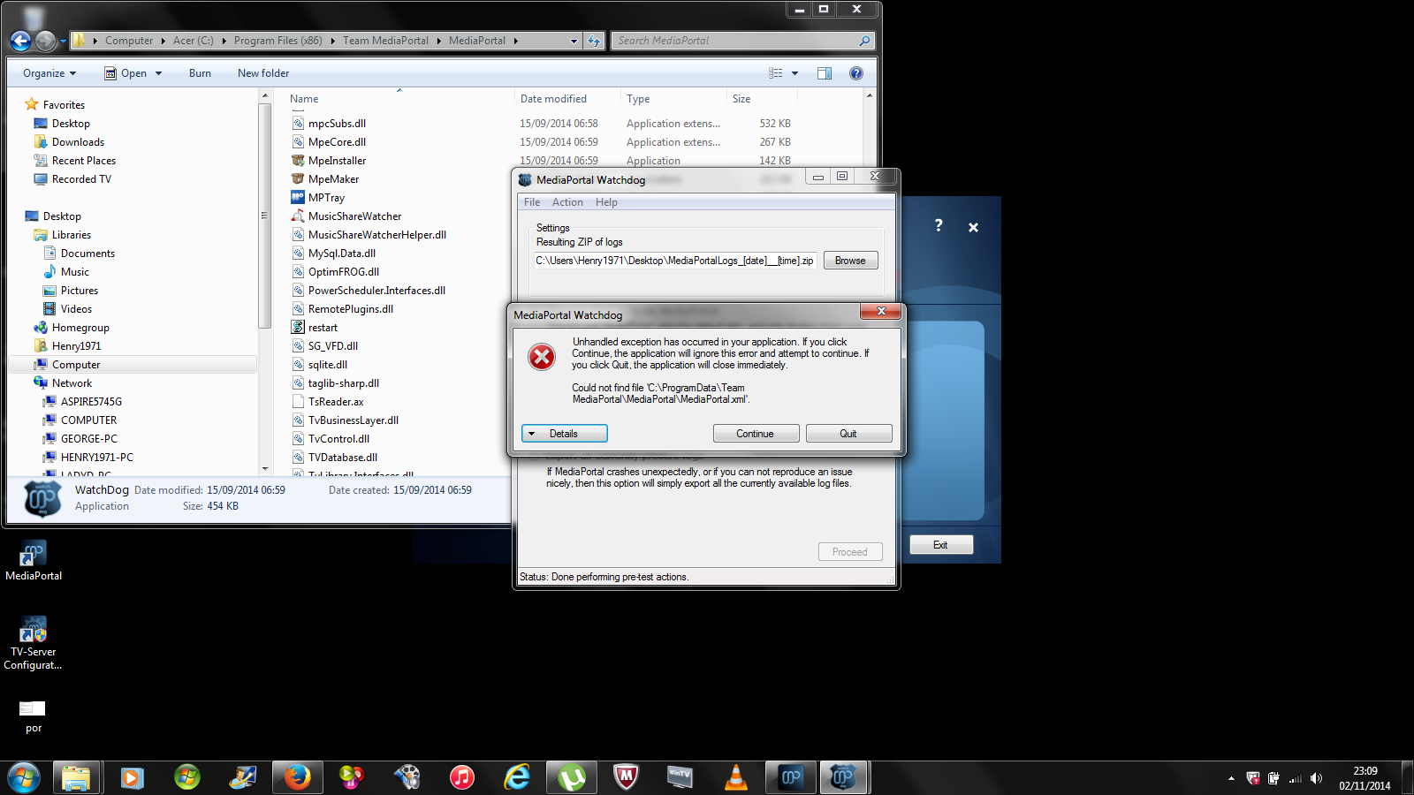Launch Firefox from the taskbar

point(297,777)
